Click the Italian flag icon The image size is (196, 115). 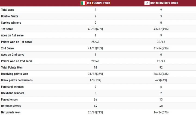[x=84, y=3]
